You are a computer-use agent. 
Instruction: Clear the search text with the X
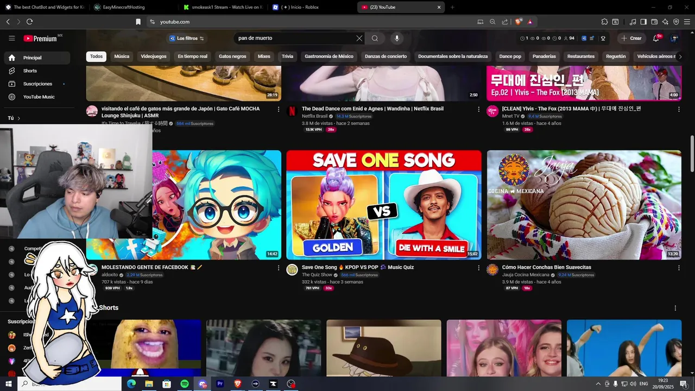(x=359, y=38)
